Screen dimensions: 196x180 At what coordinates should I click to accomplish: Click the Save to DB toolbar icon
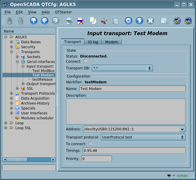coord(21,21)
